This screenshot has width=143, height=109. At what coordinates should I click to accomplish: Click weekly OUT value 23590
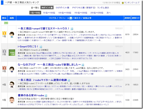coord(136,69)
